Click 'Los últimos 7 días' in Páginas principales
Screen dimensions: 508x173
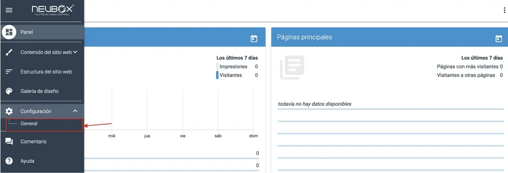pyautogui.click(x=482, y=58)
